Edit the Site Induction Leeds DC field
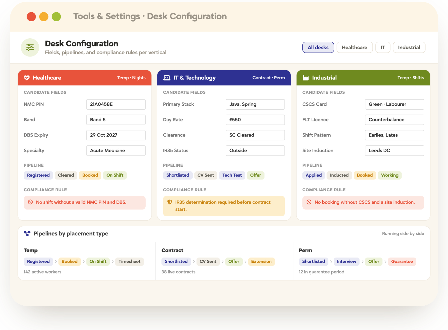The width and height of the screenshot is (448, 330). click(x=395, y=150)
